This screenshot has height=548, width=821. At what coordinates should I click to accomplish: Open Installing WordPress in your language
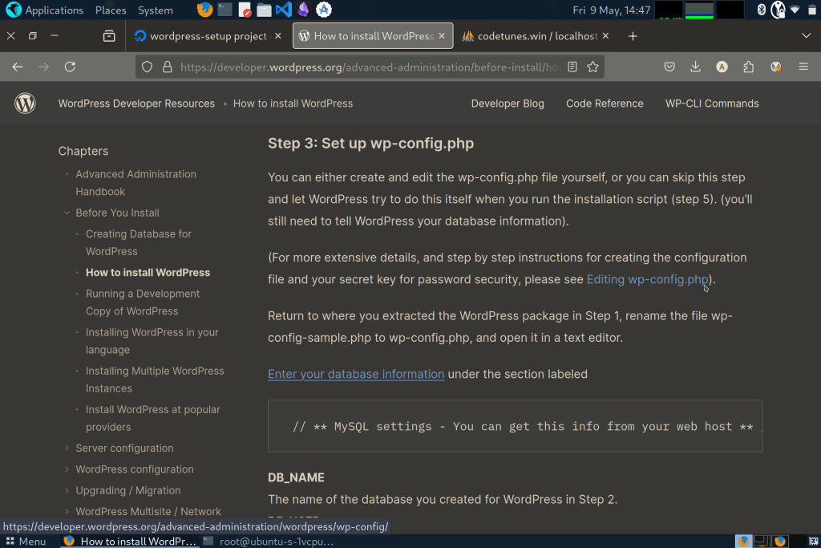pos(152,340)
